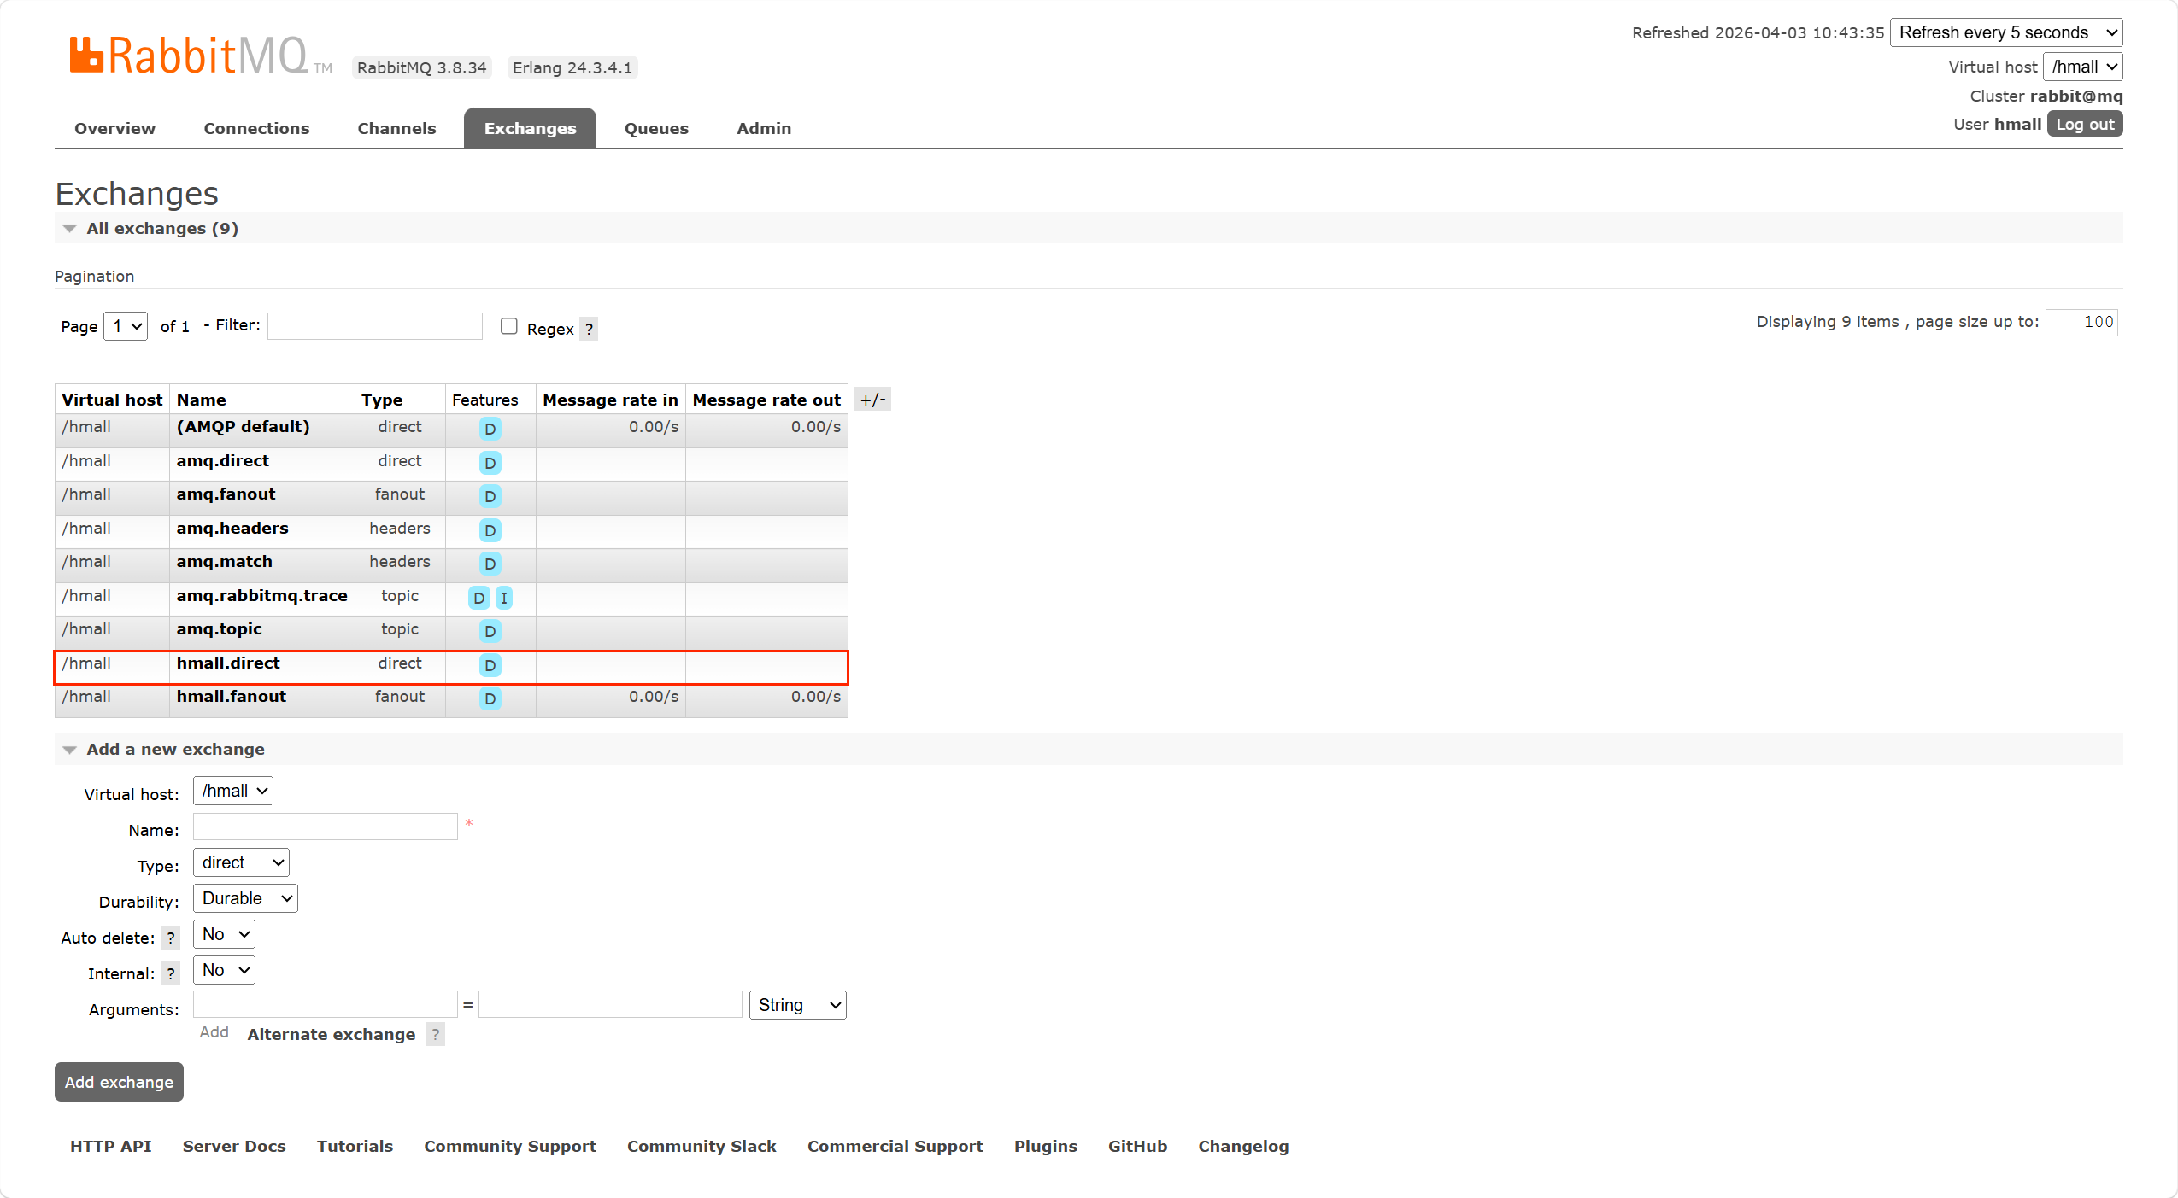Open the Overview tab
2178x1198 pixels.
point(114,128)
